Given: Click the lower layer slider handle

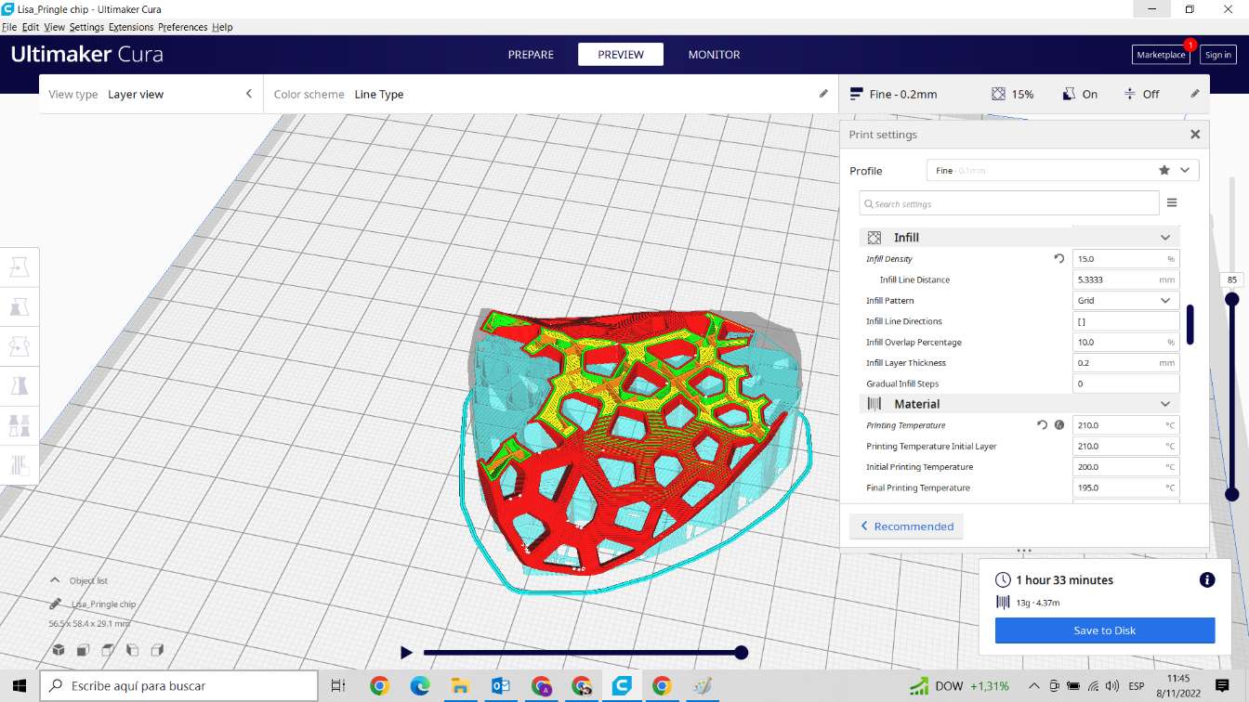Looking at the screenshot, I should [x=1231, y=495].
